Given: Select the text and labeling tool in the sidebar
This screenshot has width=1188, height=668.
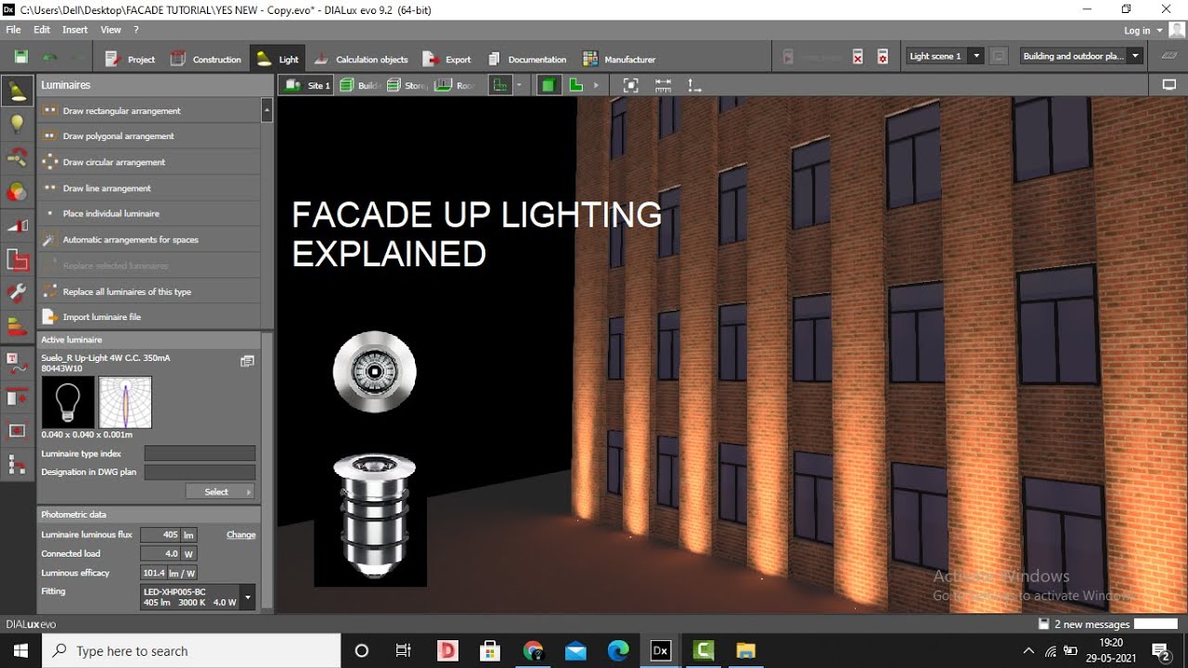Looking at the screenshot, I should [x=17, y=363].
